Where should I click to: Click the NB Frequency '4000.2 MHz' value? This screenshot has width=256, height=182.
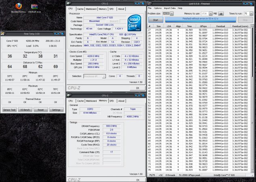pyautogui.click(x=133, y=116)
